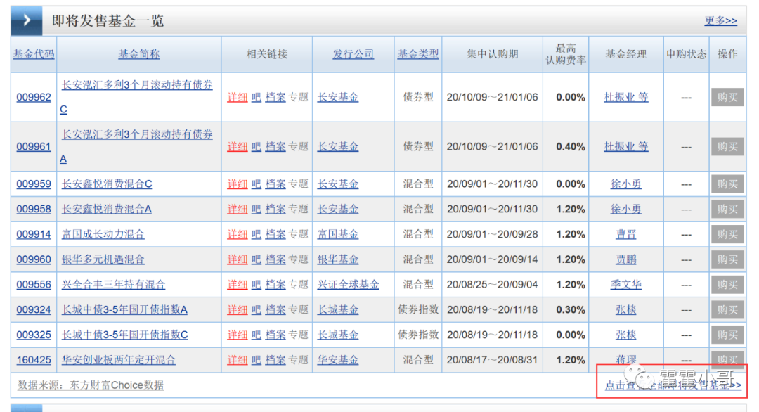
Task: Click 购买 for fund 009962
Action: coord(727,97)
